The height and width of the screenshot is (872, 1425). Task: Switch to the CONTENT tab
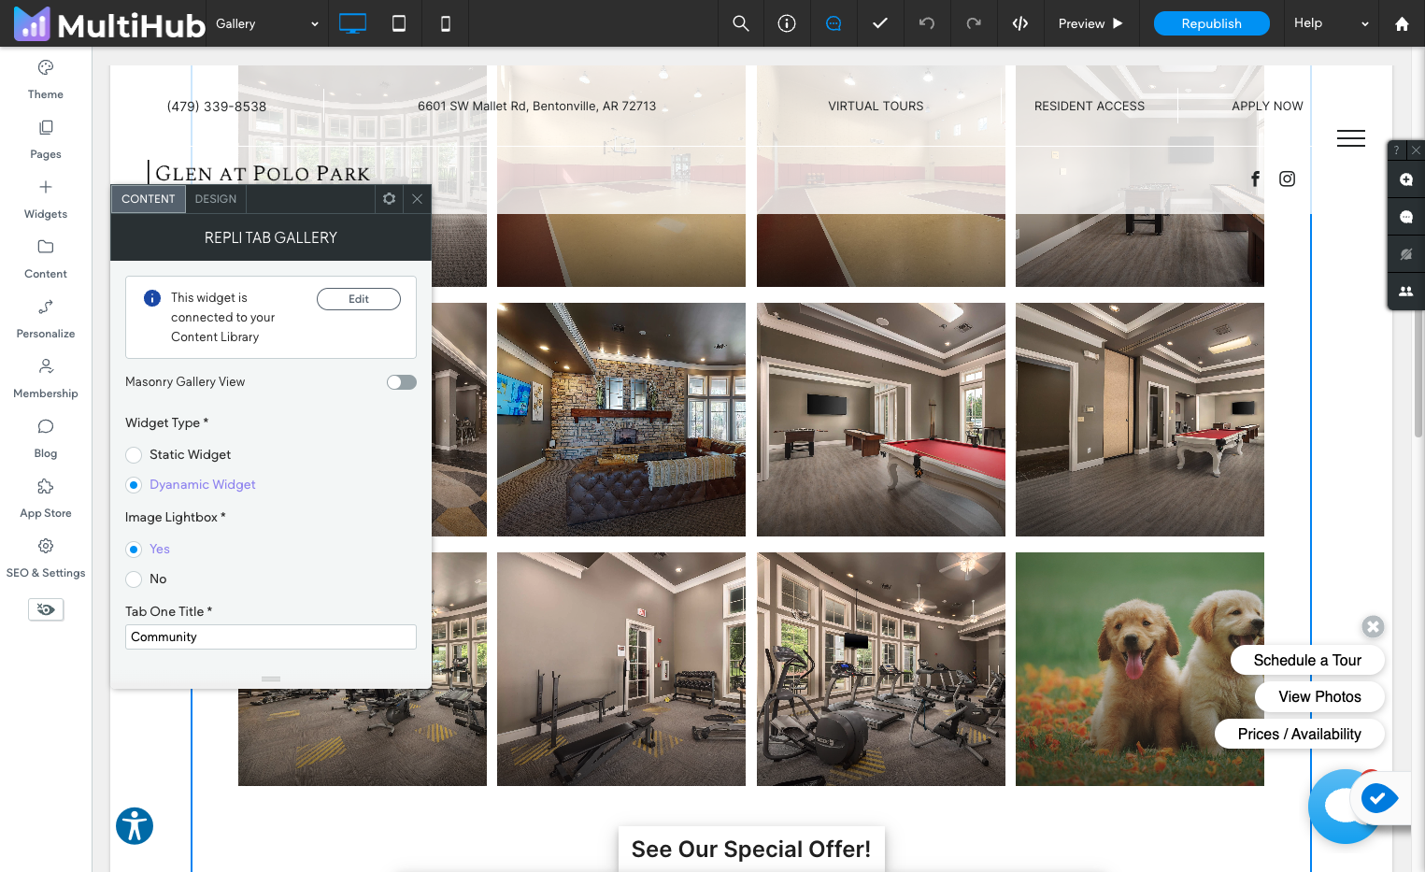[x=148, y=199]
